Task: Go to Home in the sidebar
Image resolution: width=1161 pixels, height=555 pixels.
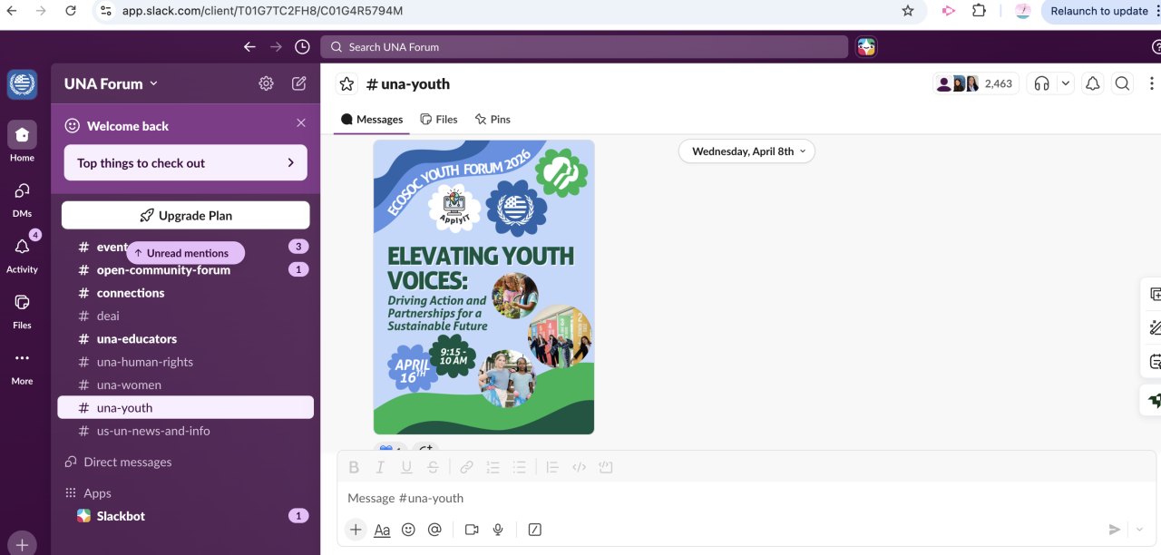Action: pos(23,141)
